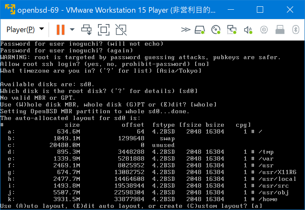This screenshot has height=210, width=305.
Task: Click the '/var' mount point
Action: click(266, 158)
